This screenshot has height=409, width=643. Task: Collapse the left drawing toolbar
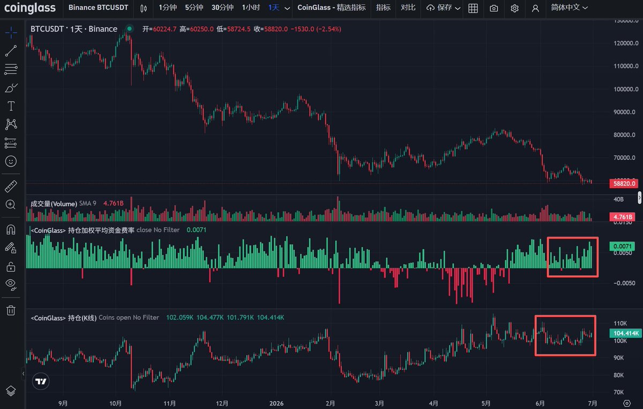(24, 373)
